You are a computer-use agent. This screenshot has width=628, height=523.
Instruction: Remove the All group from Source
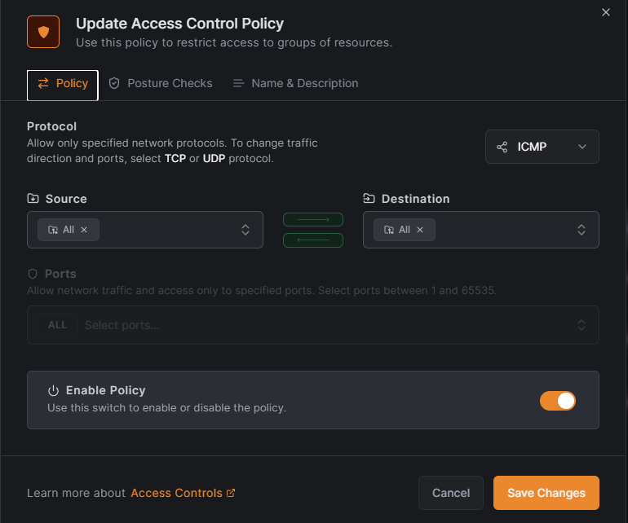coord(84,230)
